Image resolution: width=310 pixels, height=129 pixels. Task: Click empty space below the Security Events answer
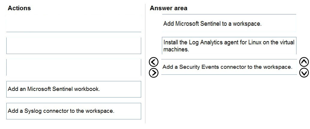(229, 99)
